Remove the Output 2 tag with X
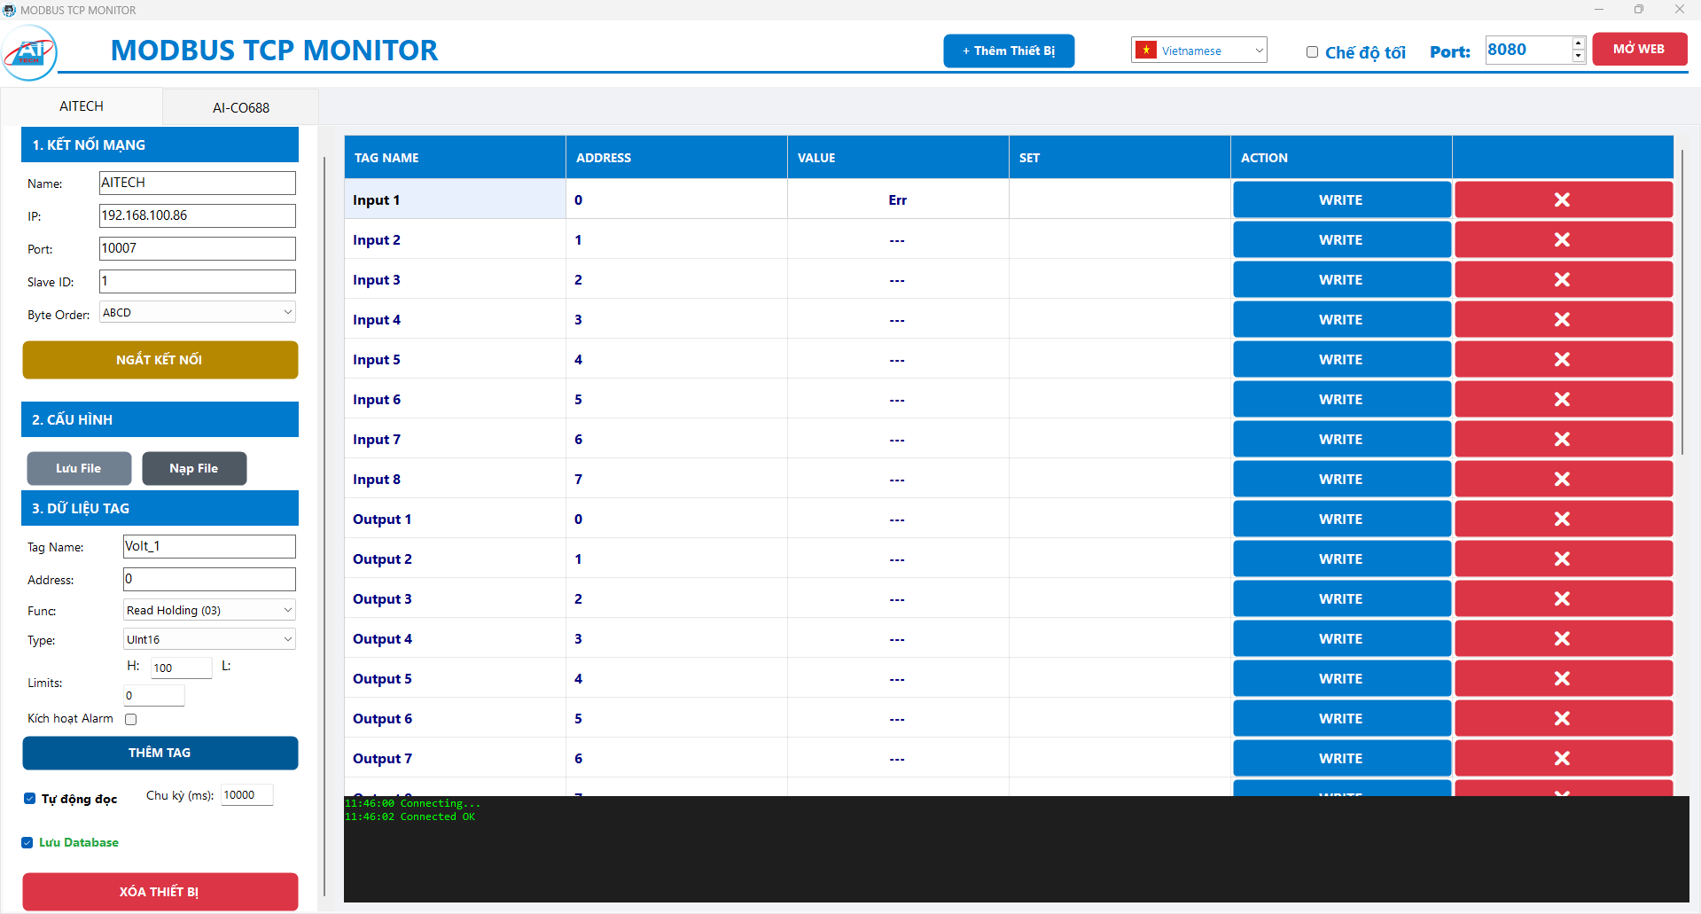The height and width of the screenshot is (914, 1701). pyautogui.click(x=1563, y=559)
